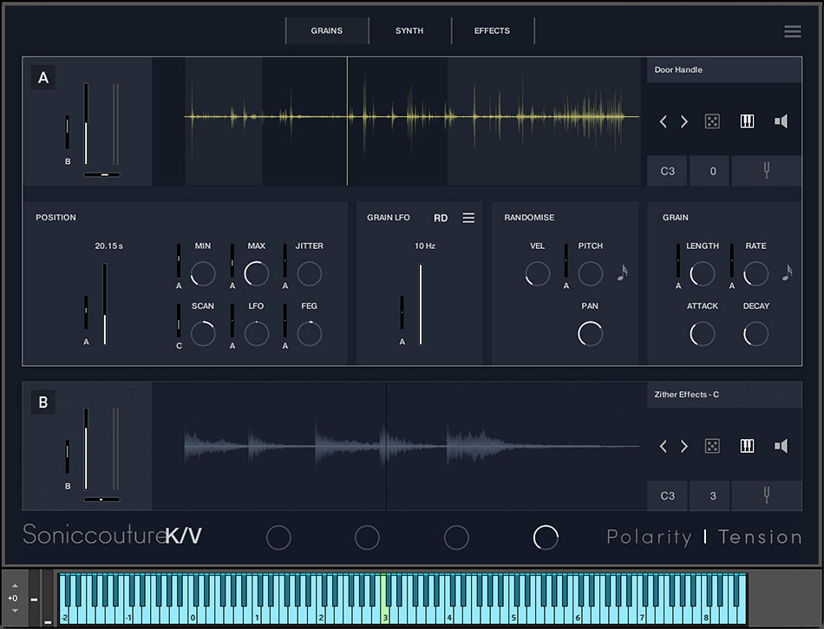Click the note sync icon beside Grain Rate
Viewport: 824px width, 629px height.
pos(787,273)
